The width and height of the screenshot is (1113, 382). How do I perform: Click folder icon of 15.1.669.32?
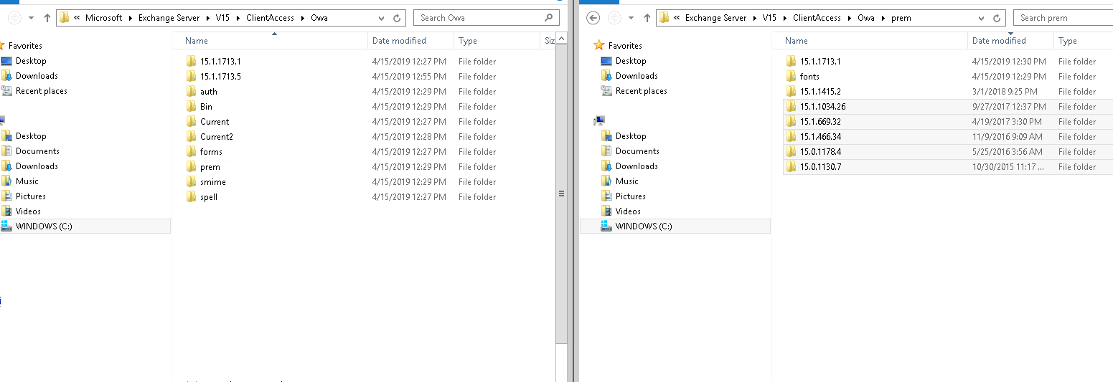point(791,121)
